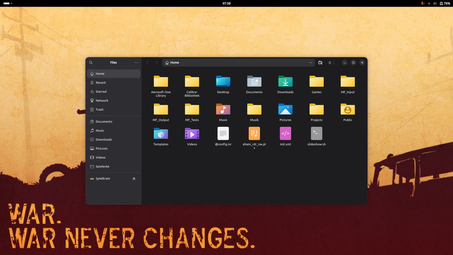Select the Videos folder icon in grid

pyautogui.click(x=192, y=134)
